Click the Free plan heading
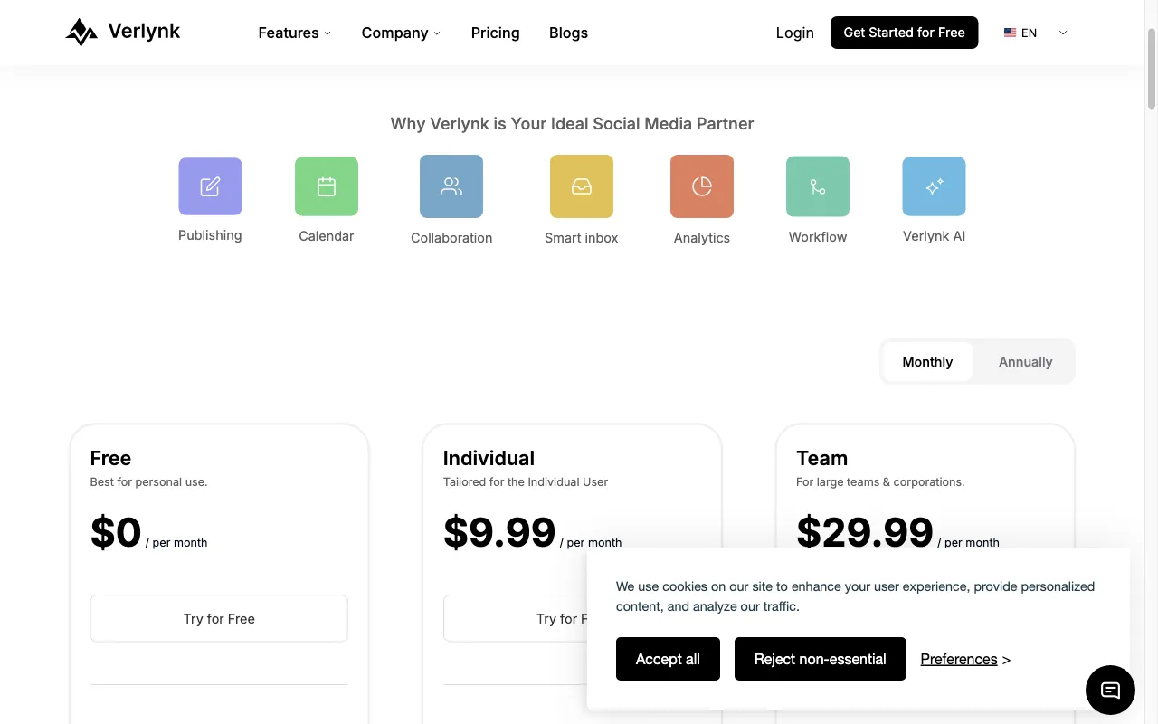 (x=110, y=458)
